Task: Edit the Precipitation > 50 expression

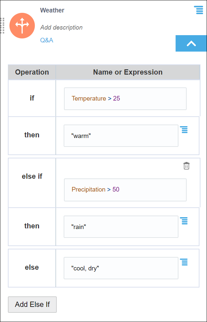Action: pos(125,190)
